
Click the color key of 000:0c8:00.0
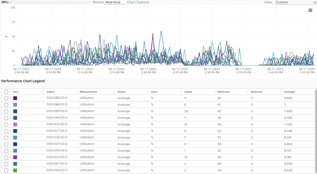pyautogui.click(x=15, y=138)
